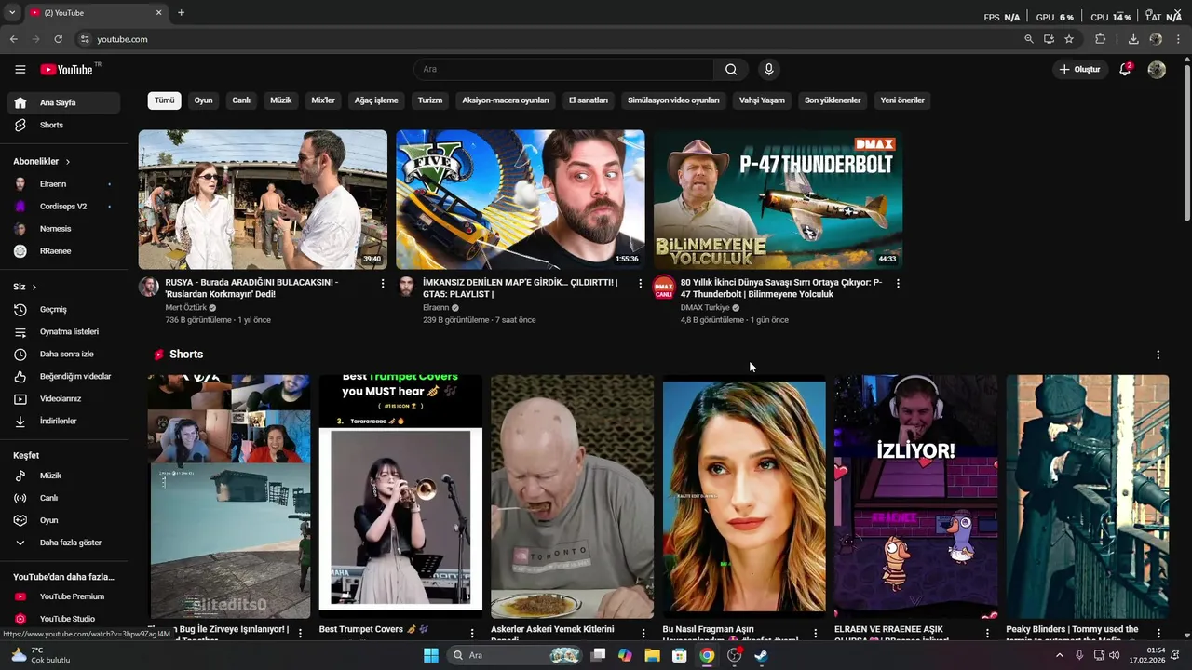Open Oynatma listeleri in sidebar
This screenshot has height=670, width=1192.
[63, 331]
